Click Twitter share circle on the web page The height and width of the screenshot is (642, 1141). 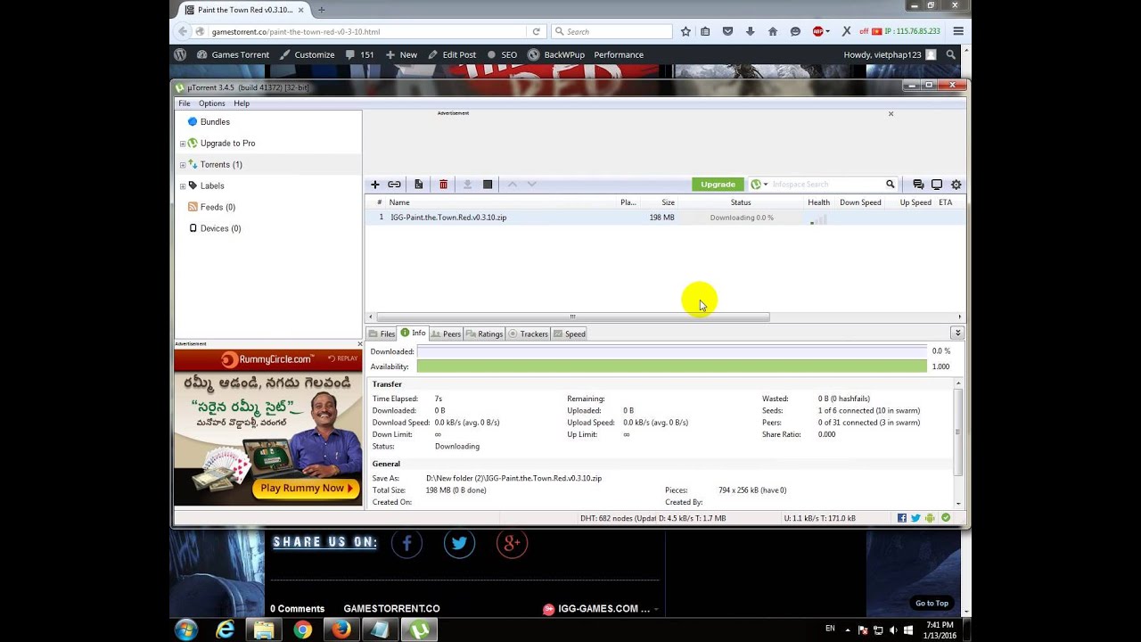point(459,543)
